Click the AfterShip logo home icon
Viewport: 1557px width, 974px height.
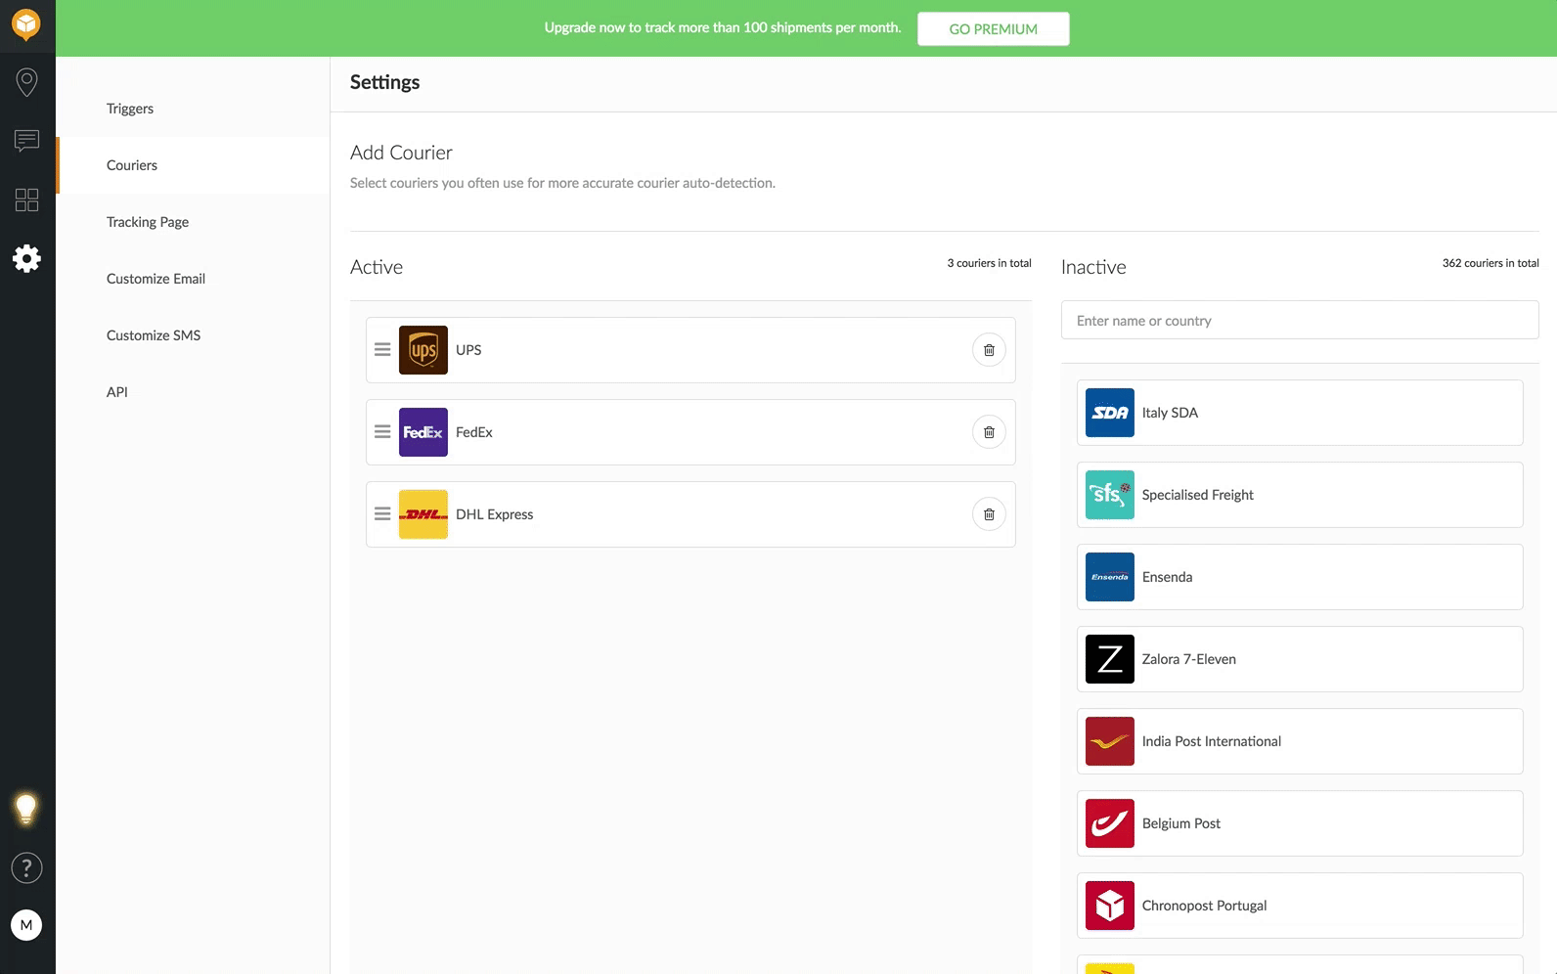click(x=26, y=24)
